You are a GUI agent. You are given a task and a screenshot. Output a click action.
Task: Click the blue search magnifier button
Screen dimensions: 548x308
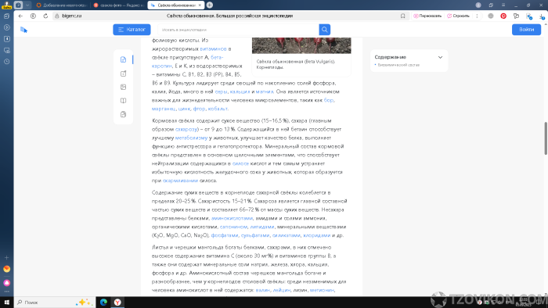pos(325,30)
